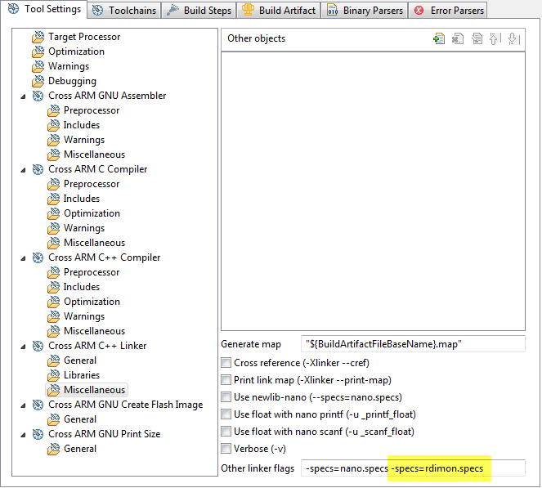Toggle the Verbose (-v) checkbox

[226, 448]
